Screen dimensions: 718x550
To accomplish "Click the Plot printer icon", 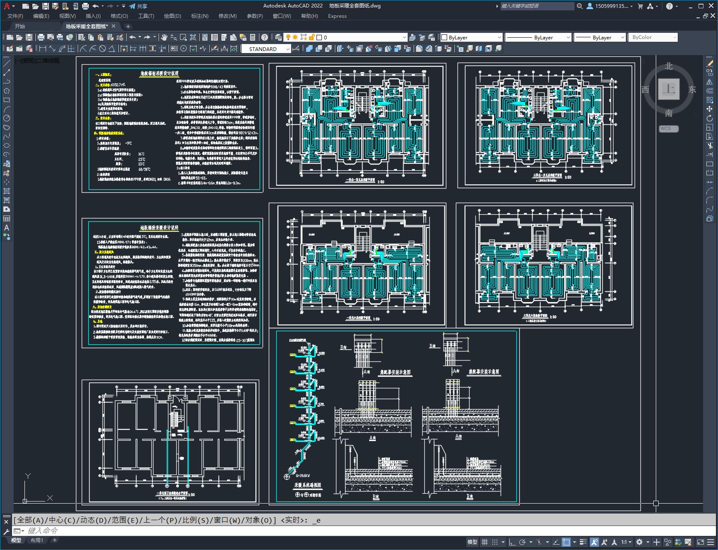I will (41, 37).
